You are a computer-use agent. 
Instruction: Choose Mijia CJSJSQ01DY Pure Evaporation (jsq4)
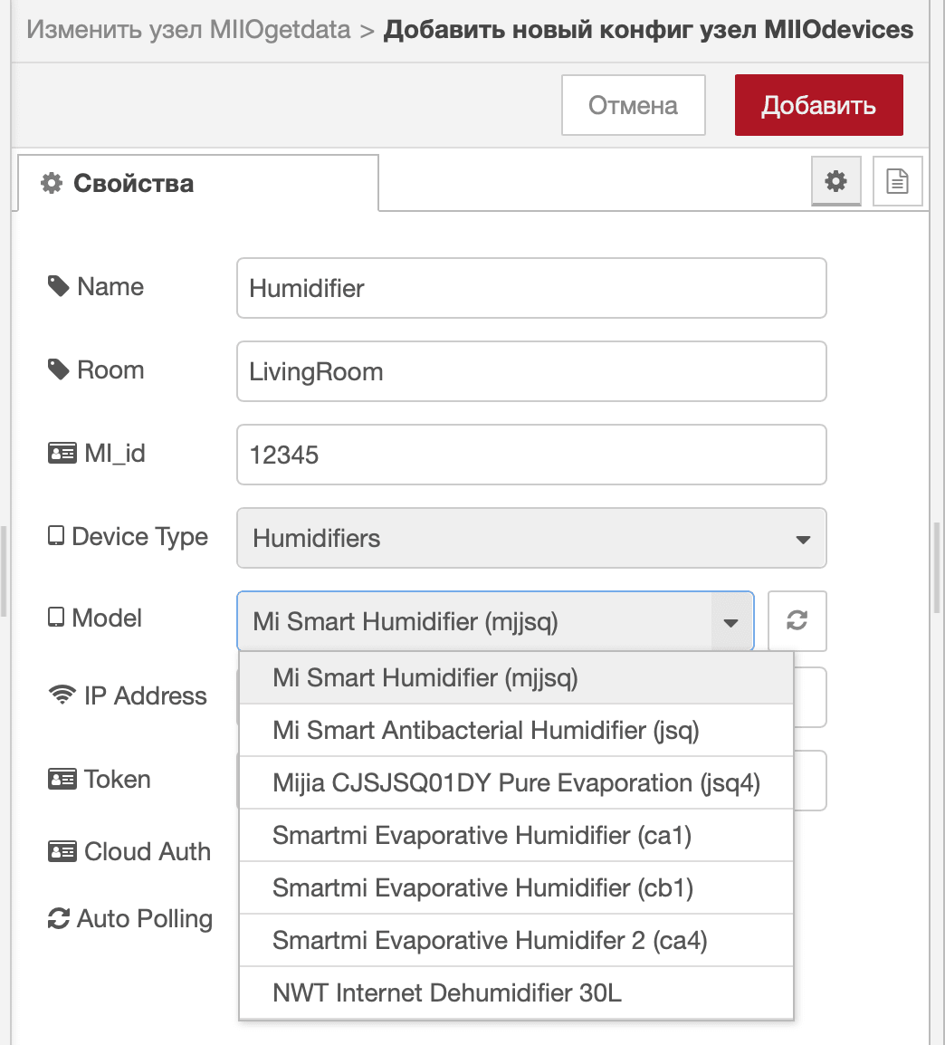pos(516,783)
